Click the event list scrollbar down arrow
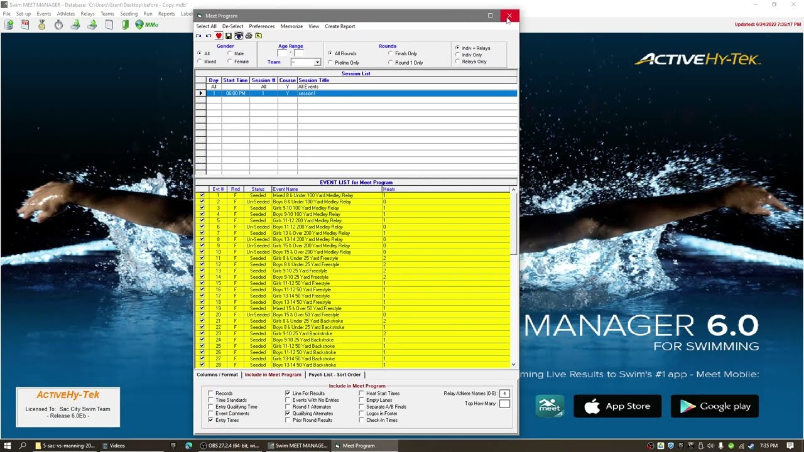 pyautogui.click(x=514, y=365)
